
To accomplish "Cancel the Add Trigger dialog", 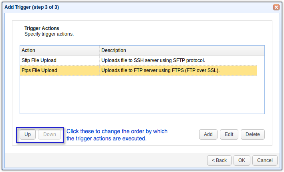I will click(265, 160).
